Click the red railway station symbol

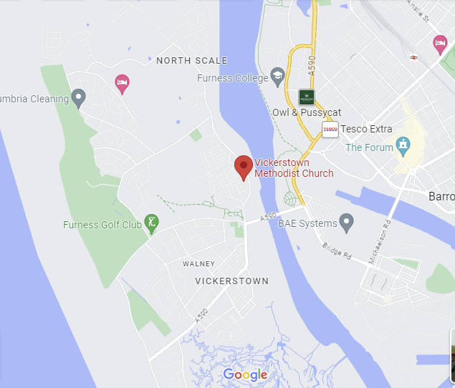413,58
